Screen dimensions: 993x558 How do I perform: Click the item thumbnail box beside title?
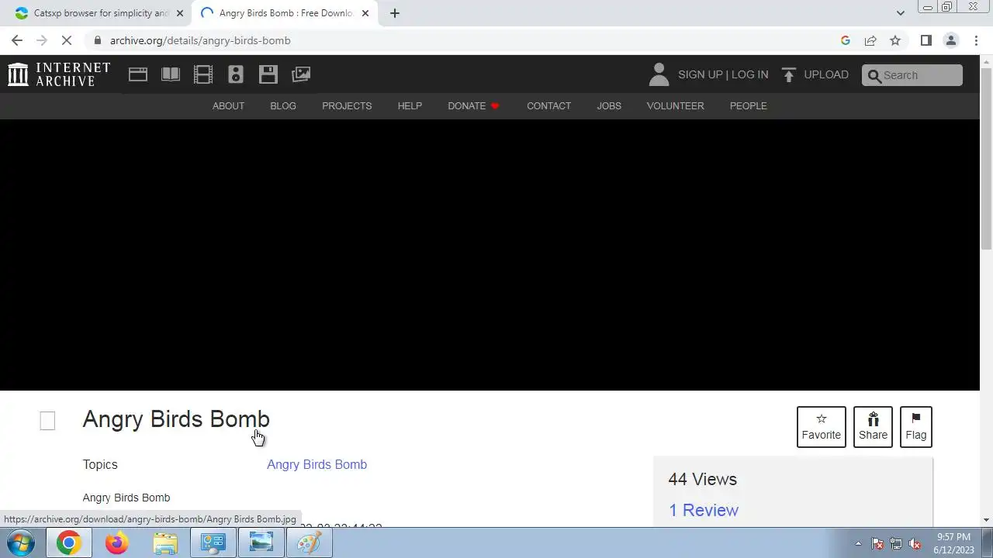tap(47, 421)
